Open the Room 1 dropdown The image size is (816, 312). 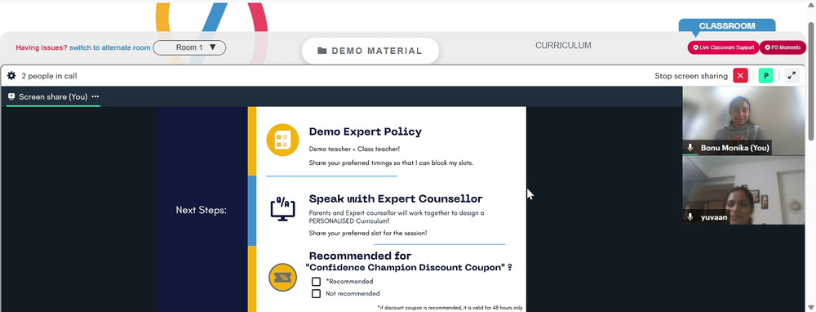tap(189, 47)
